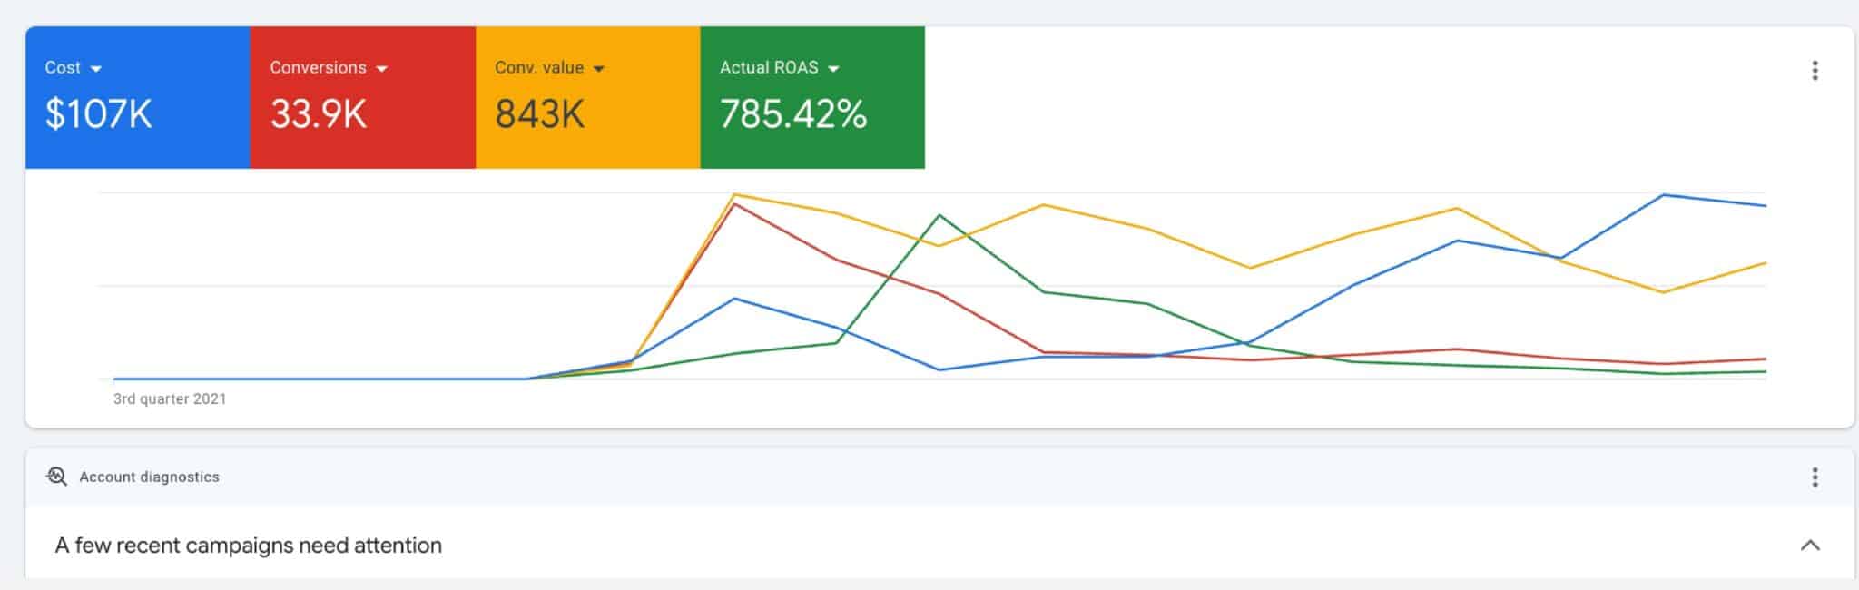
Task: Click the blue Cost line's highest peak
Action: (x=1663, y=195)
